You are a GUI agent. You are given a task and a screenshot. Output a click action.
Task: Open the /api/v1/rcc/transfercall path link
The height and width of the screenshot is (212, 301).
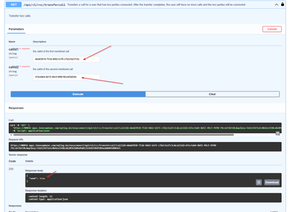44,4
